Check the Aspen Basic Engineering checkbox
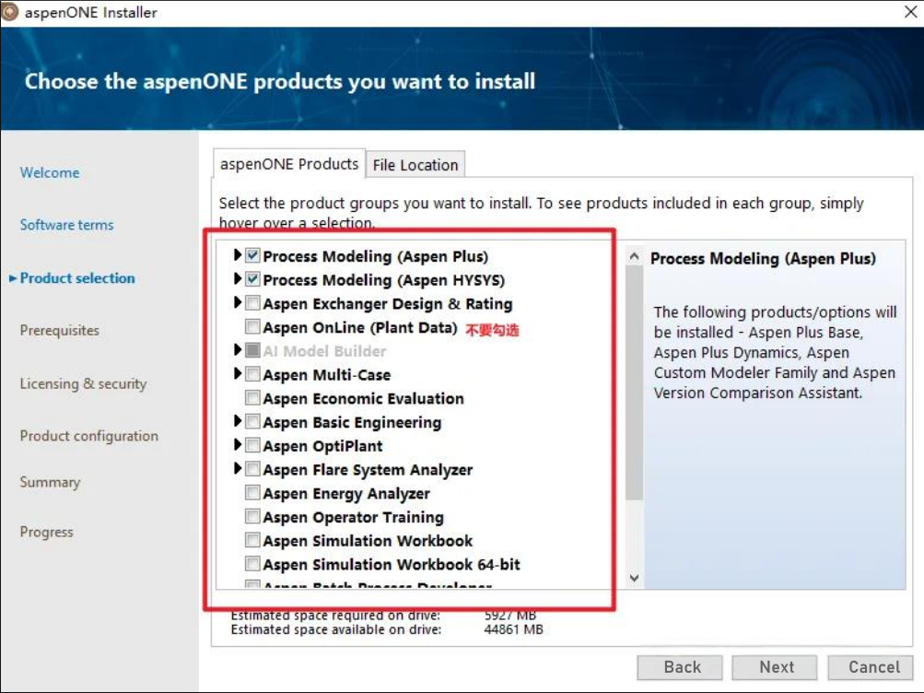Viewport: 924px width, 693px height. tap(252, 421)
